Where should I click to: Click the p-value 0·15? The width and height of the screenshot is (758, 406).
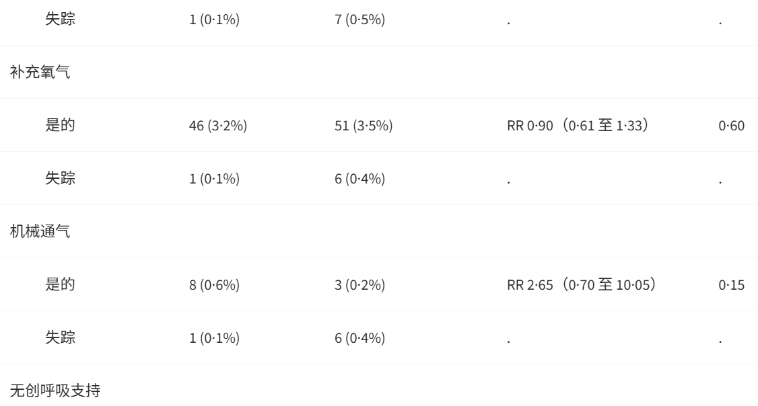tap(732, 285)
